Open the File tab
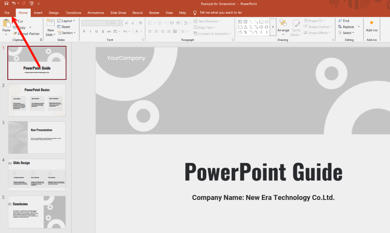The width and height of the screenshot is (390, 233). click(x=7, y=13)
